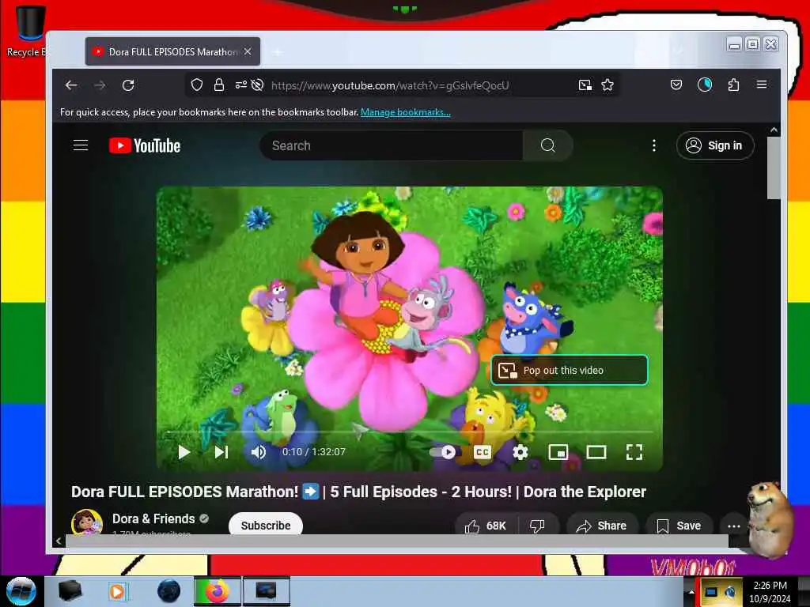810x607 pixels.
Task: Go fullscreen with the fullscreen icon
Action: click(x=634, y=452)
